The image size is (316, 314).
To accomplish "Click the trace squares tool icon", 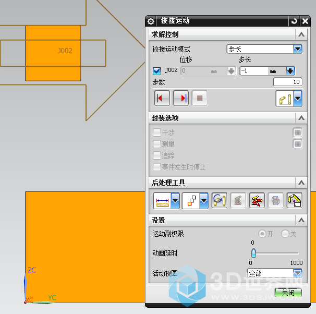I will [191, 200].
